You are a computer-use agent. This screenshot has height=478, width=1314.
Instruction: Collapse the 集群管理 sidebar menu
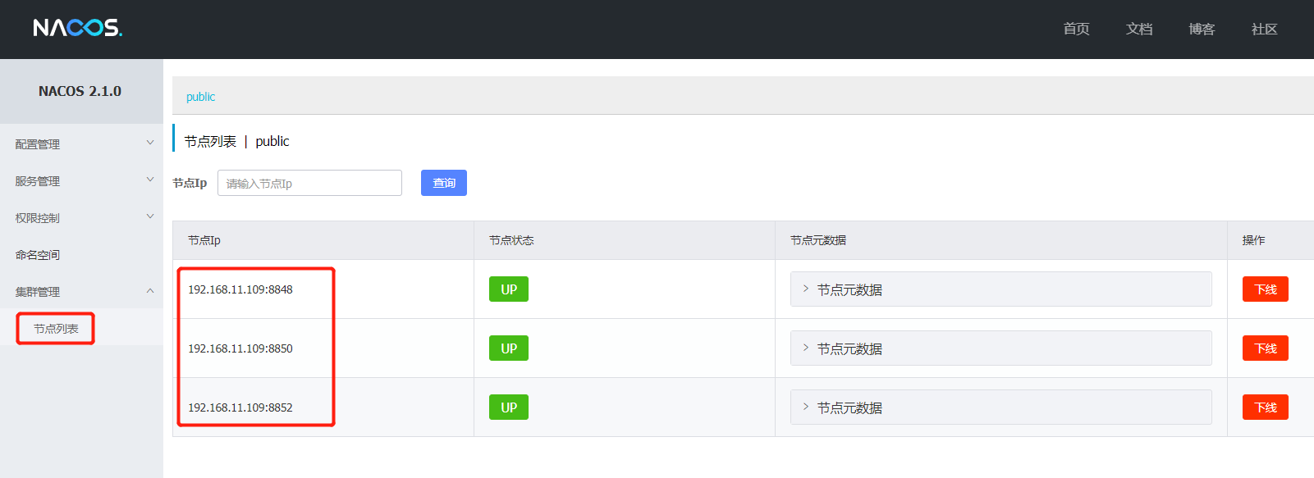[80, 291]
